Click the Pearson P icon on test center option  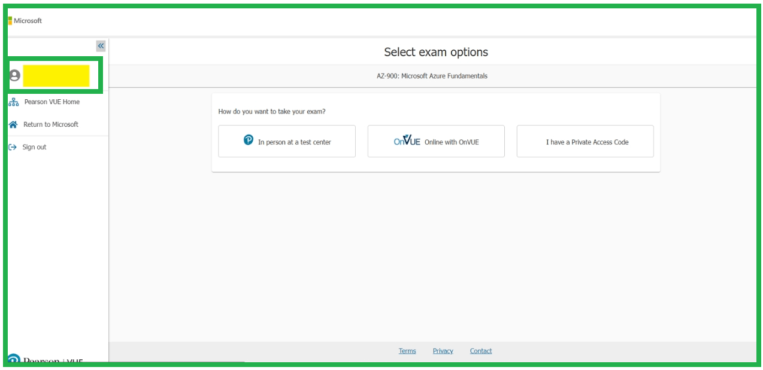(249, 140)
